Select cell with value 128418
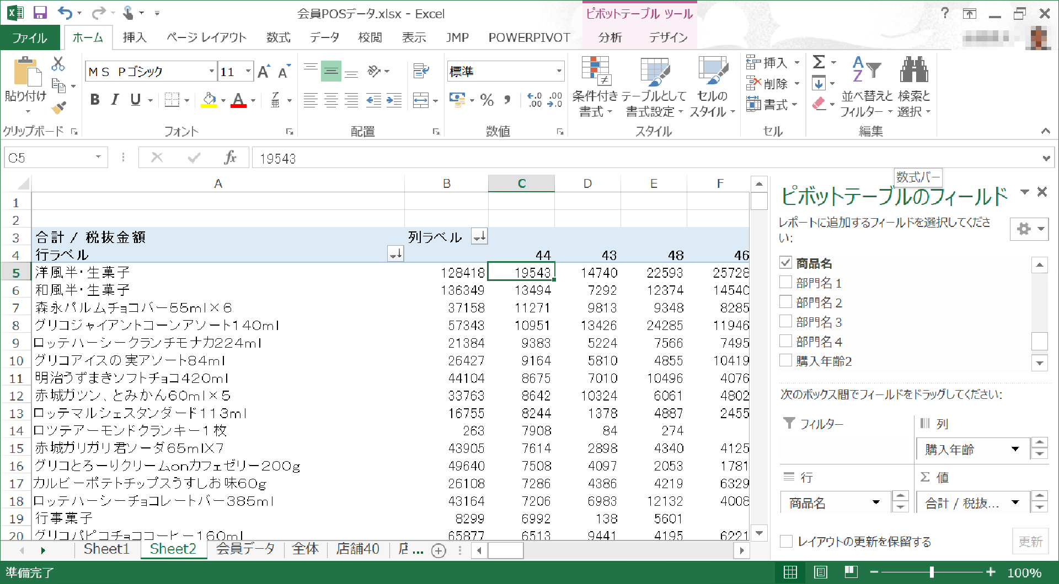 point(447,272)
